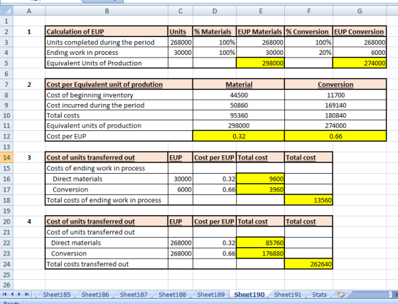398x304 pixels.
Task: Click the Insert Worksheet tab icon
Action: click(340, 294)
